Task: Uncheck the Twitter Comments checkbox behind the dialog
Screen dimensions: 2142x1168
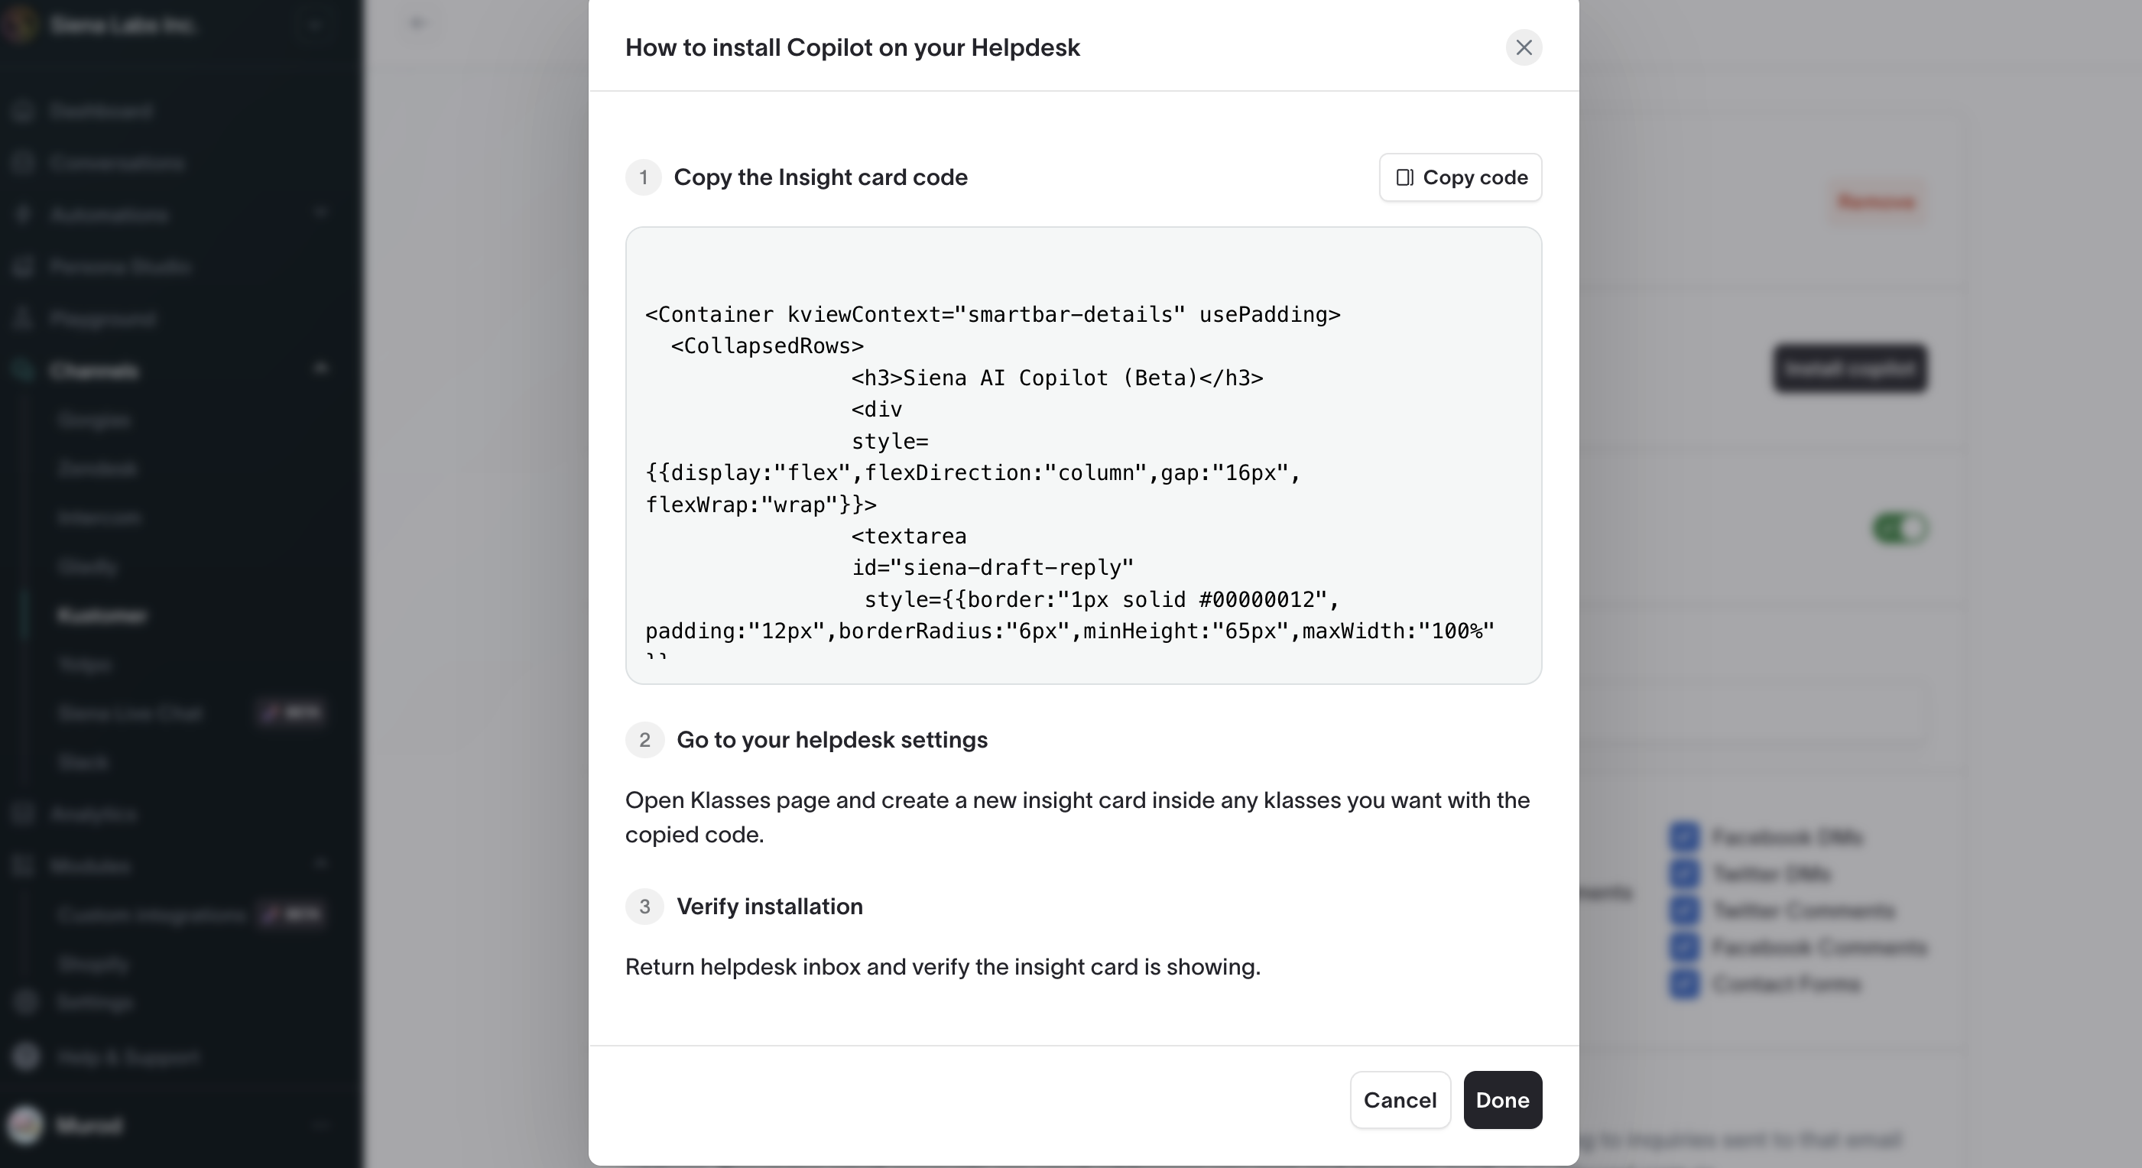Action: tap(1684, 910)
